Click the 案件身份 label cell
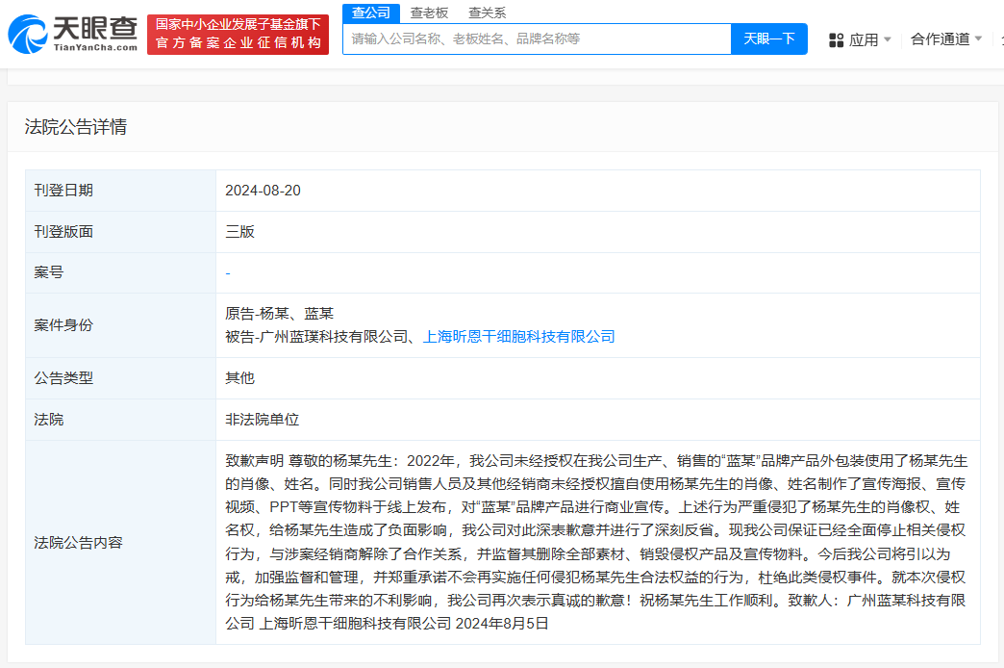The image size is (1004, 668). pos(120,325)
